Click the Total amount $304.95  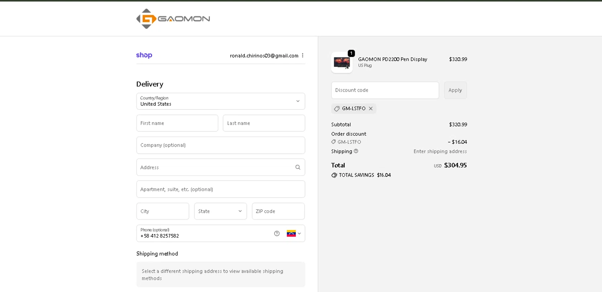click(x=456, y=165)
